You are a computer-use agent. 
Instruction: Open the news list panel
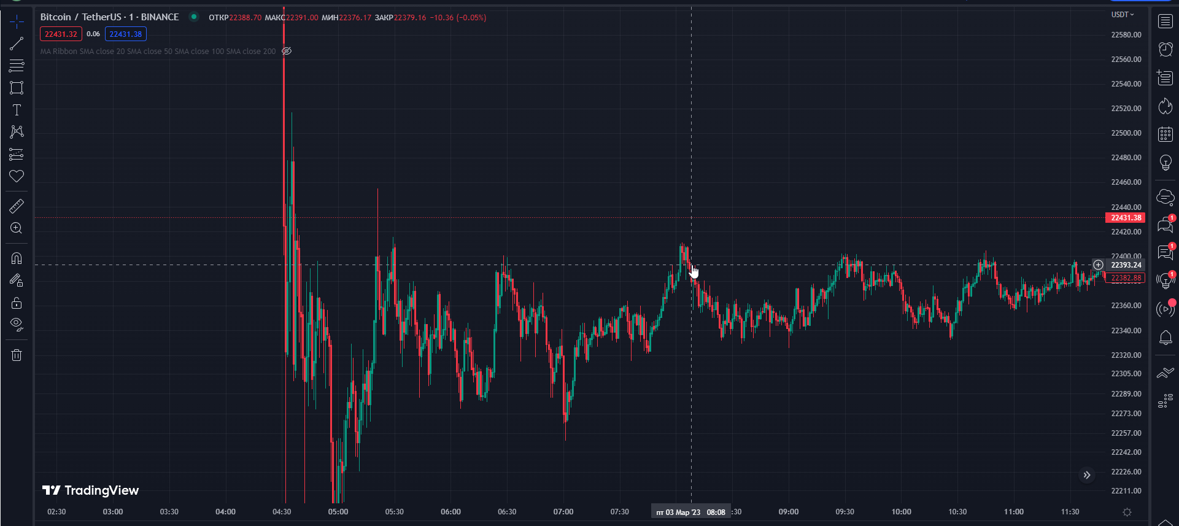[x=1165, y=77]
